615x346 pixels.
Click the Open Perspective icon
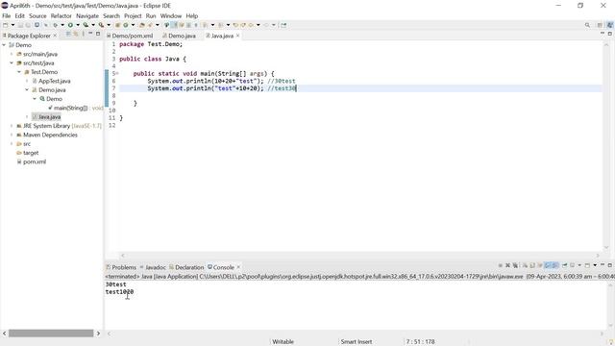(x=600, y=25)
